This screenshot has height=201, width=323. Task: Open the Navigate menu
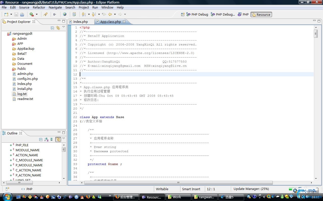(x=55, y=7)
